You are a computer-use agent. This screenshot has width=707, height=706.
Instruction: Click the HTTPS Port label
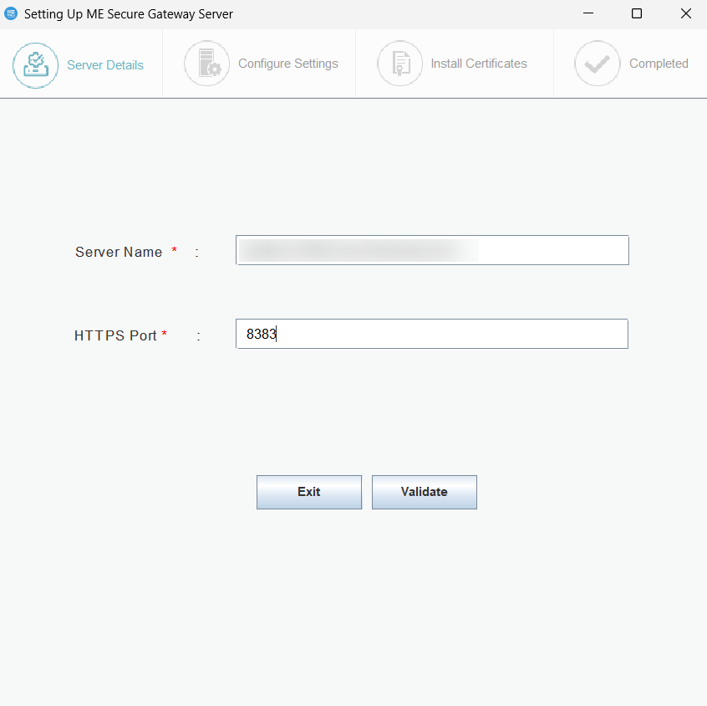[115, 335]
